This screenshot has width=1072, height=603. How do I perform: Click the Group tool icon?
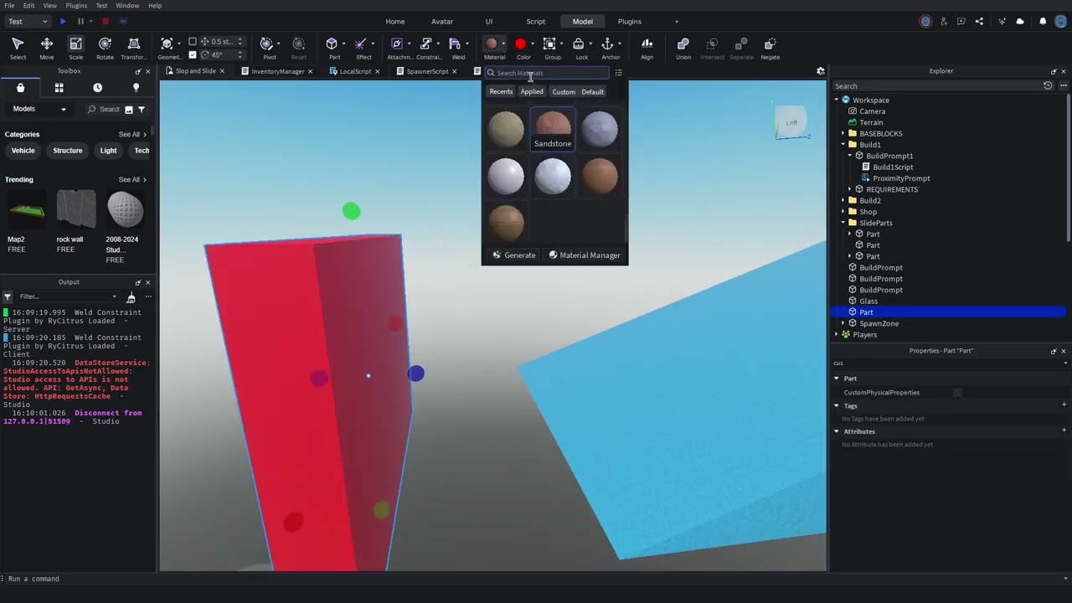coord(549,44)
